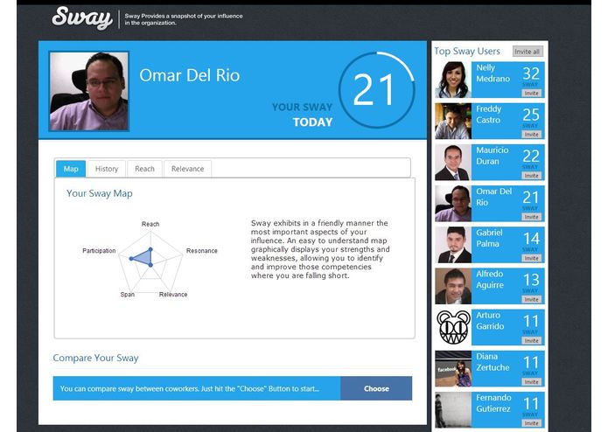
Task: Click Freddy Castro's score 25
Action: pos(531,115)
